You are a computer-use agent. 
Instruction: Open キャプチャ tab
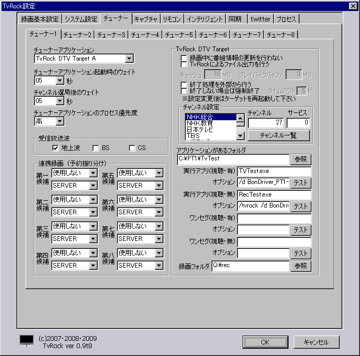[x=146, y=19]
